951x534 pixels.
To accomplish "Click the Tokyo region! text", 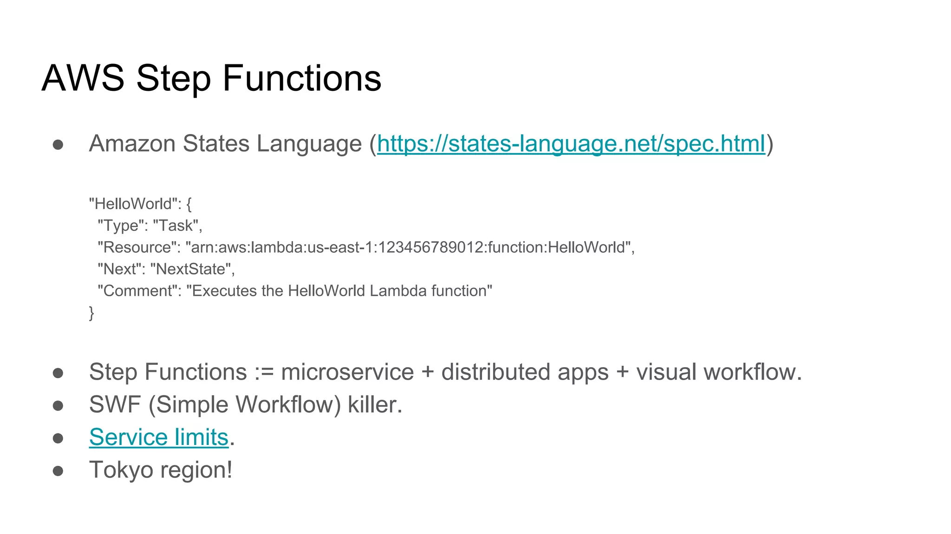I will point(161,470).
